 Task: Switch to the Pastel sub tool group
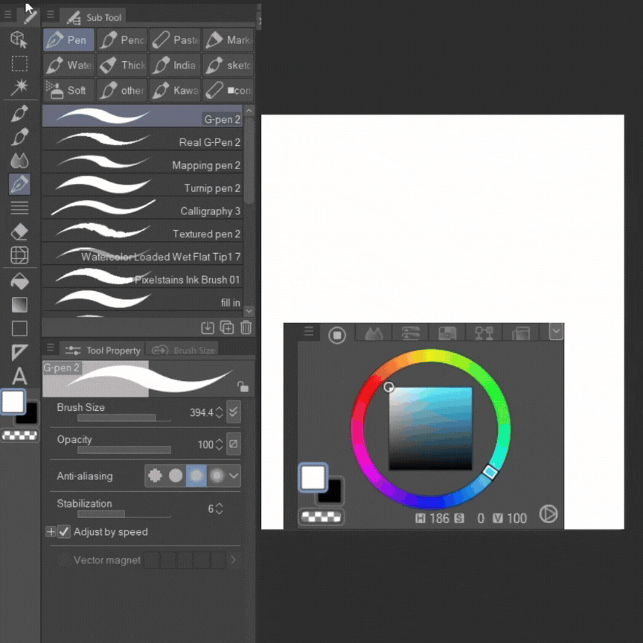click(x=175, y=39)
